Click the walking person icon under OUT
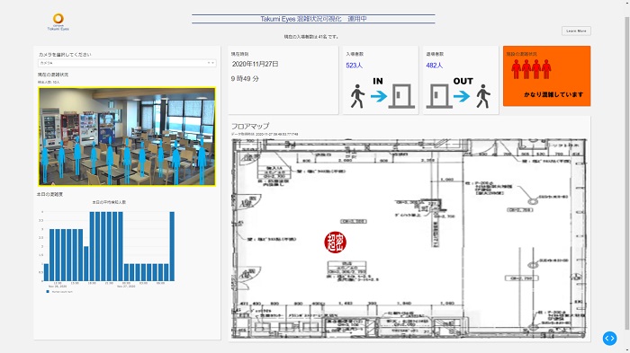Screen dimensions: 630x353 point(483,96)
